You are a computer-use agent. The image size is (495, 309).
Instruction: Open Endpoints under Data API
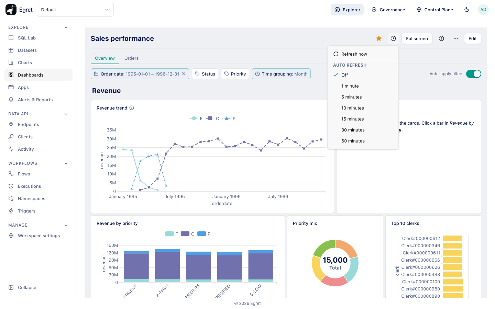[x=38, y=124]
